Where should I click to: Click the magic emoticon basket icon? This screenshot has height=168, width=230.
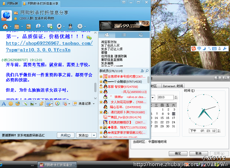pyautogui.click(x=17, y=104)
